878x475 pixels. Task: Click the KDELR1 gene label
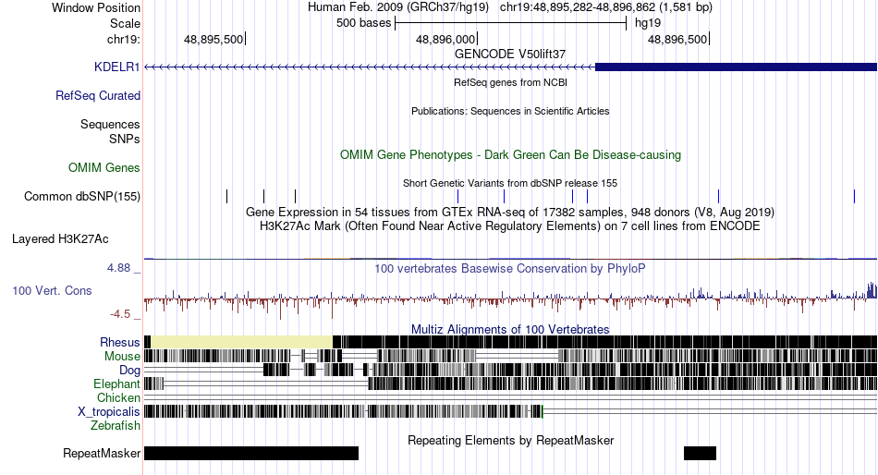(x=116, y=67)
